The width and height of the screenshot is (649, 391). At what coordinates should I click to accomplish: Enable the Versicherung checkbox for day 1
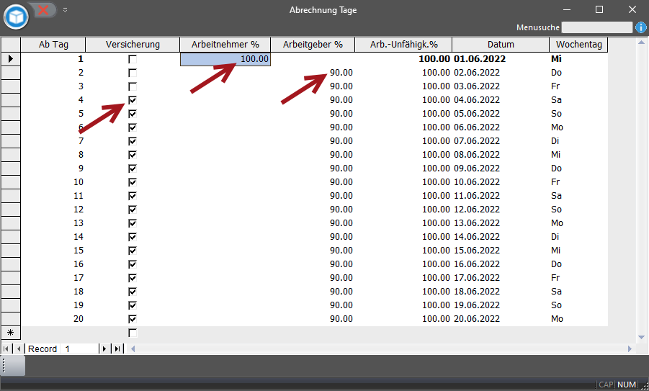133,59
